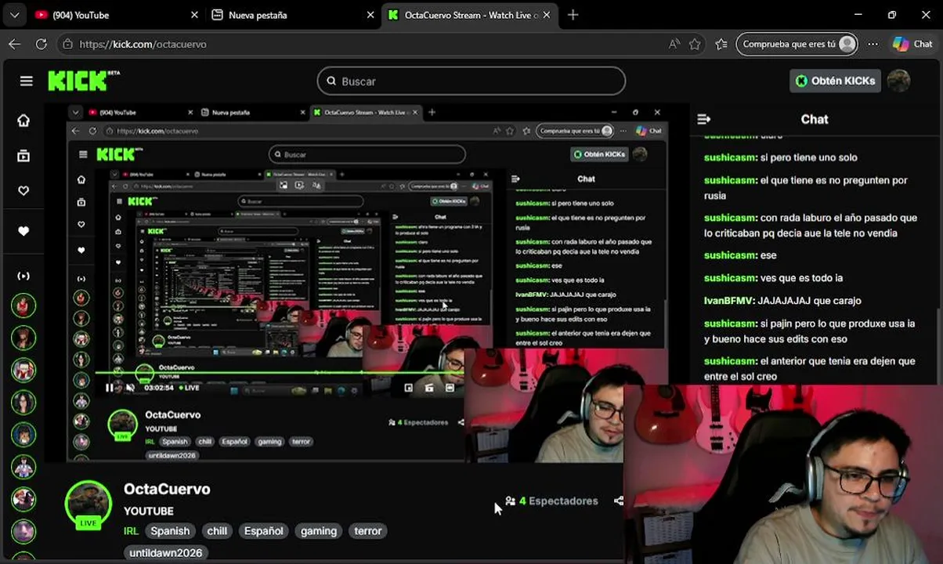Collapse the Chat panel with arrow icon

click(703, 119)
